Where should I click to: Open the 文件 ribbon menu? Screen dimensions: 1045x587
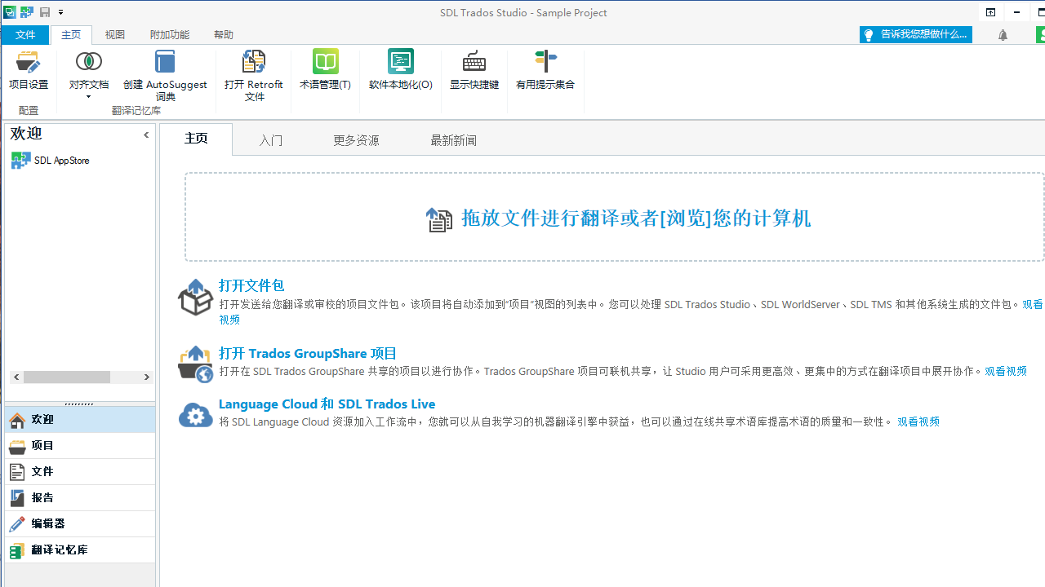(x=25, y=34)
